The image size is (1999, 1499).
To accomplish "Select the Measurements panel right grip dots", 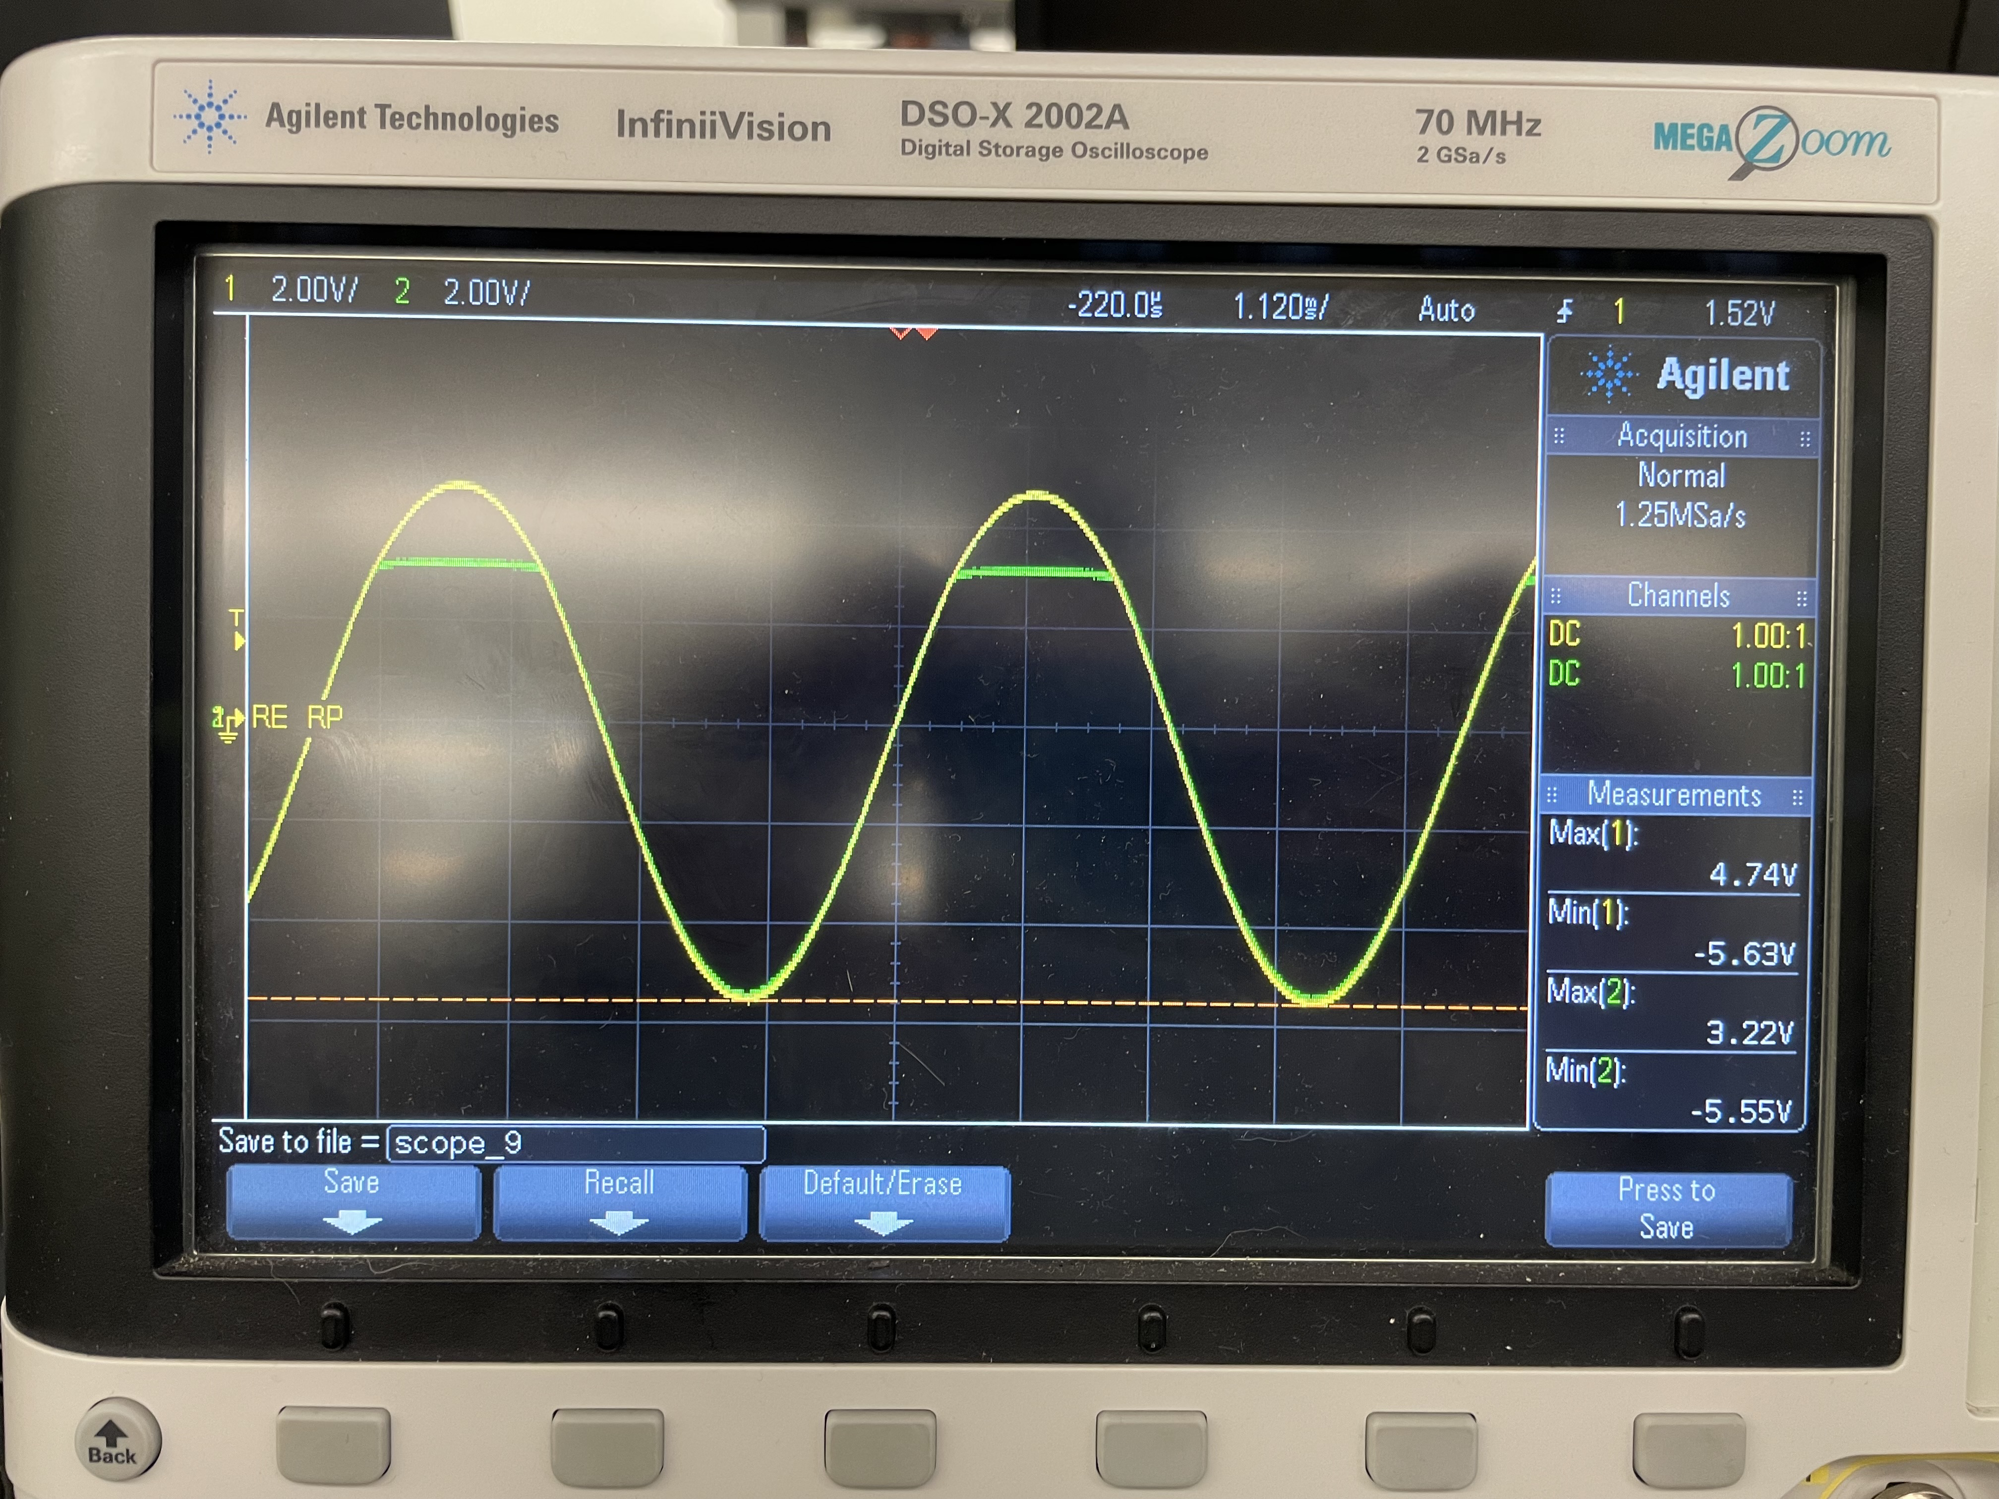I will pos(1797,797).
